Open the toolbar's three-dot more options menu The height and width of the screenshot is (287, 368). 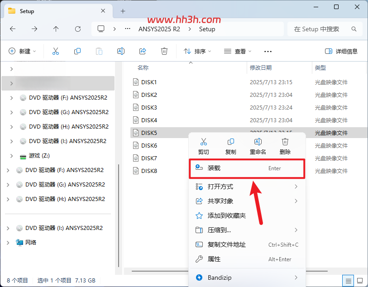pos(268,52)
